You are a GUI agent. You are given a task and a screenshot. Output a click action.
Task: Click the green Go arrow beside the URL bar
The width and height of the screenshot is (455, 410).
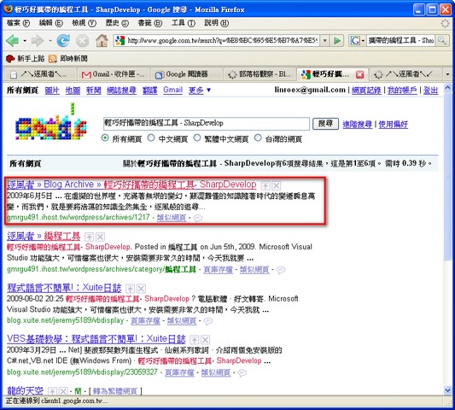coord(337,41)
